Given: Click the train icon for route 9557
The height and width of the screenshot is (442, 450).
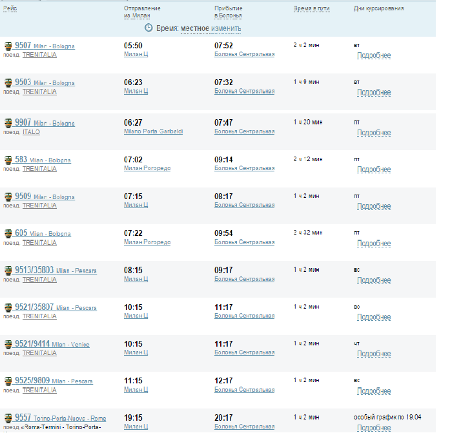Looking at the screenshot, I should pos(8,418).
